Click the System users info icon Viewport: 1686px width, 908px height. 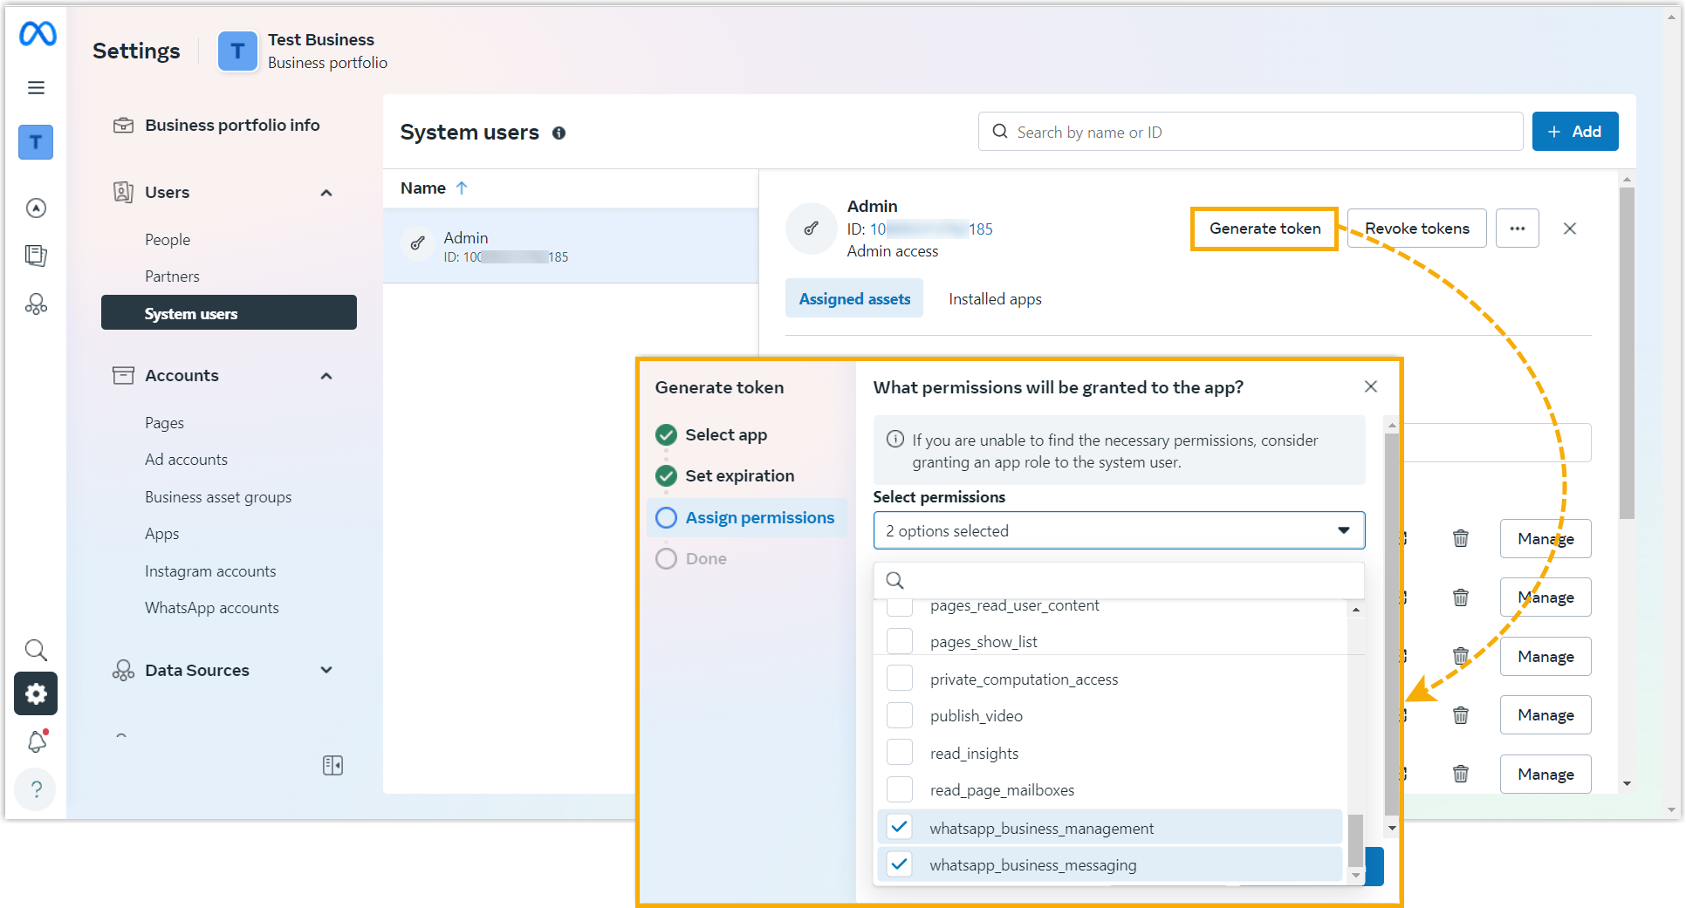click(x=559, y=133)
